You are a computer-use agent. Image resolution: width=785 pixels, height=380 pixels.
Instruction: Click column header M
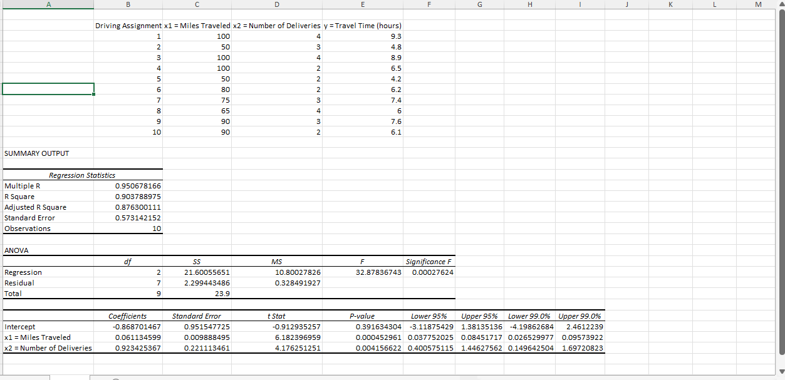point(759,5)
